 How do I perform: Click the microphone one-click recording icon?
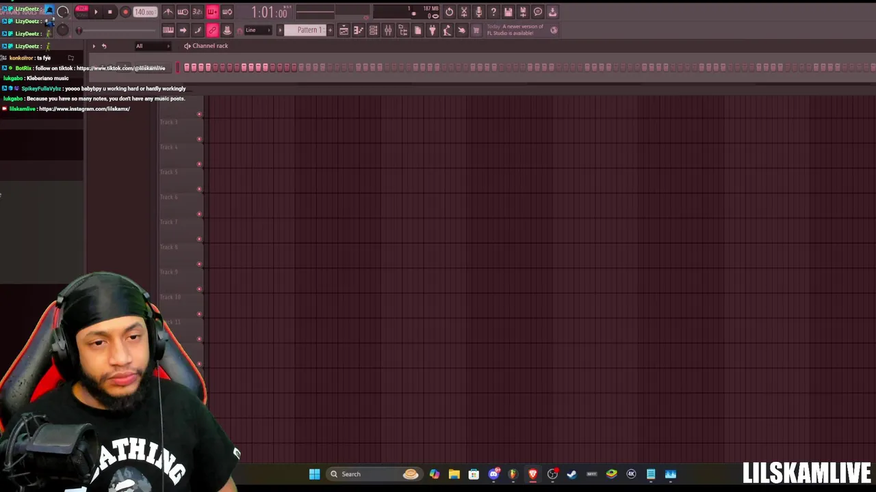coord(478,12)
